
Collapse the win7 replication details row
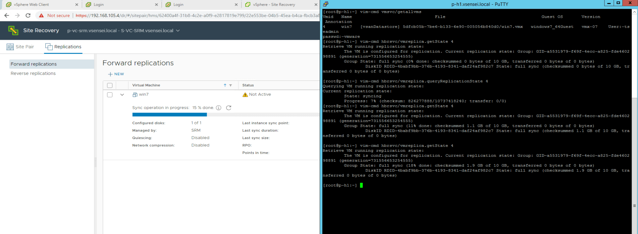[x=122, y=95]
